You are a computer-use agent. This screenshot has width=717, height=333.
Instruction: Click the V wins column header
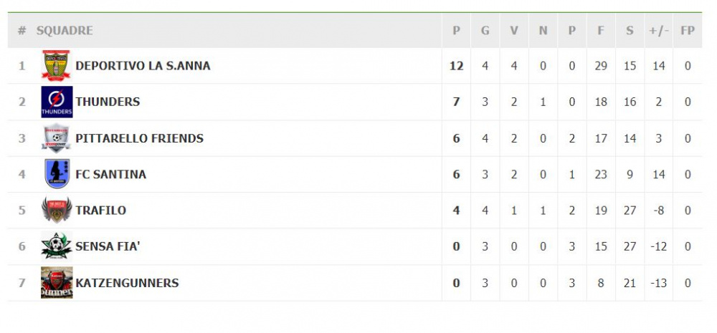tap(514, 30)
